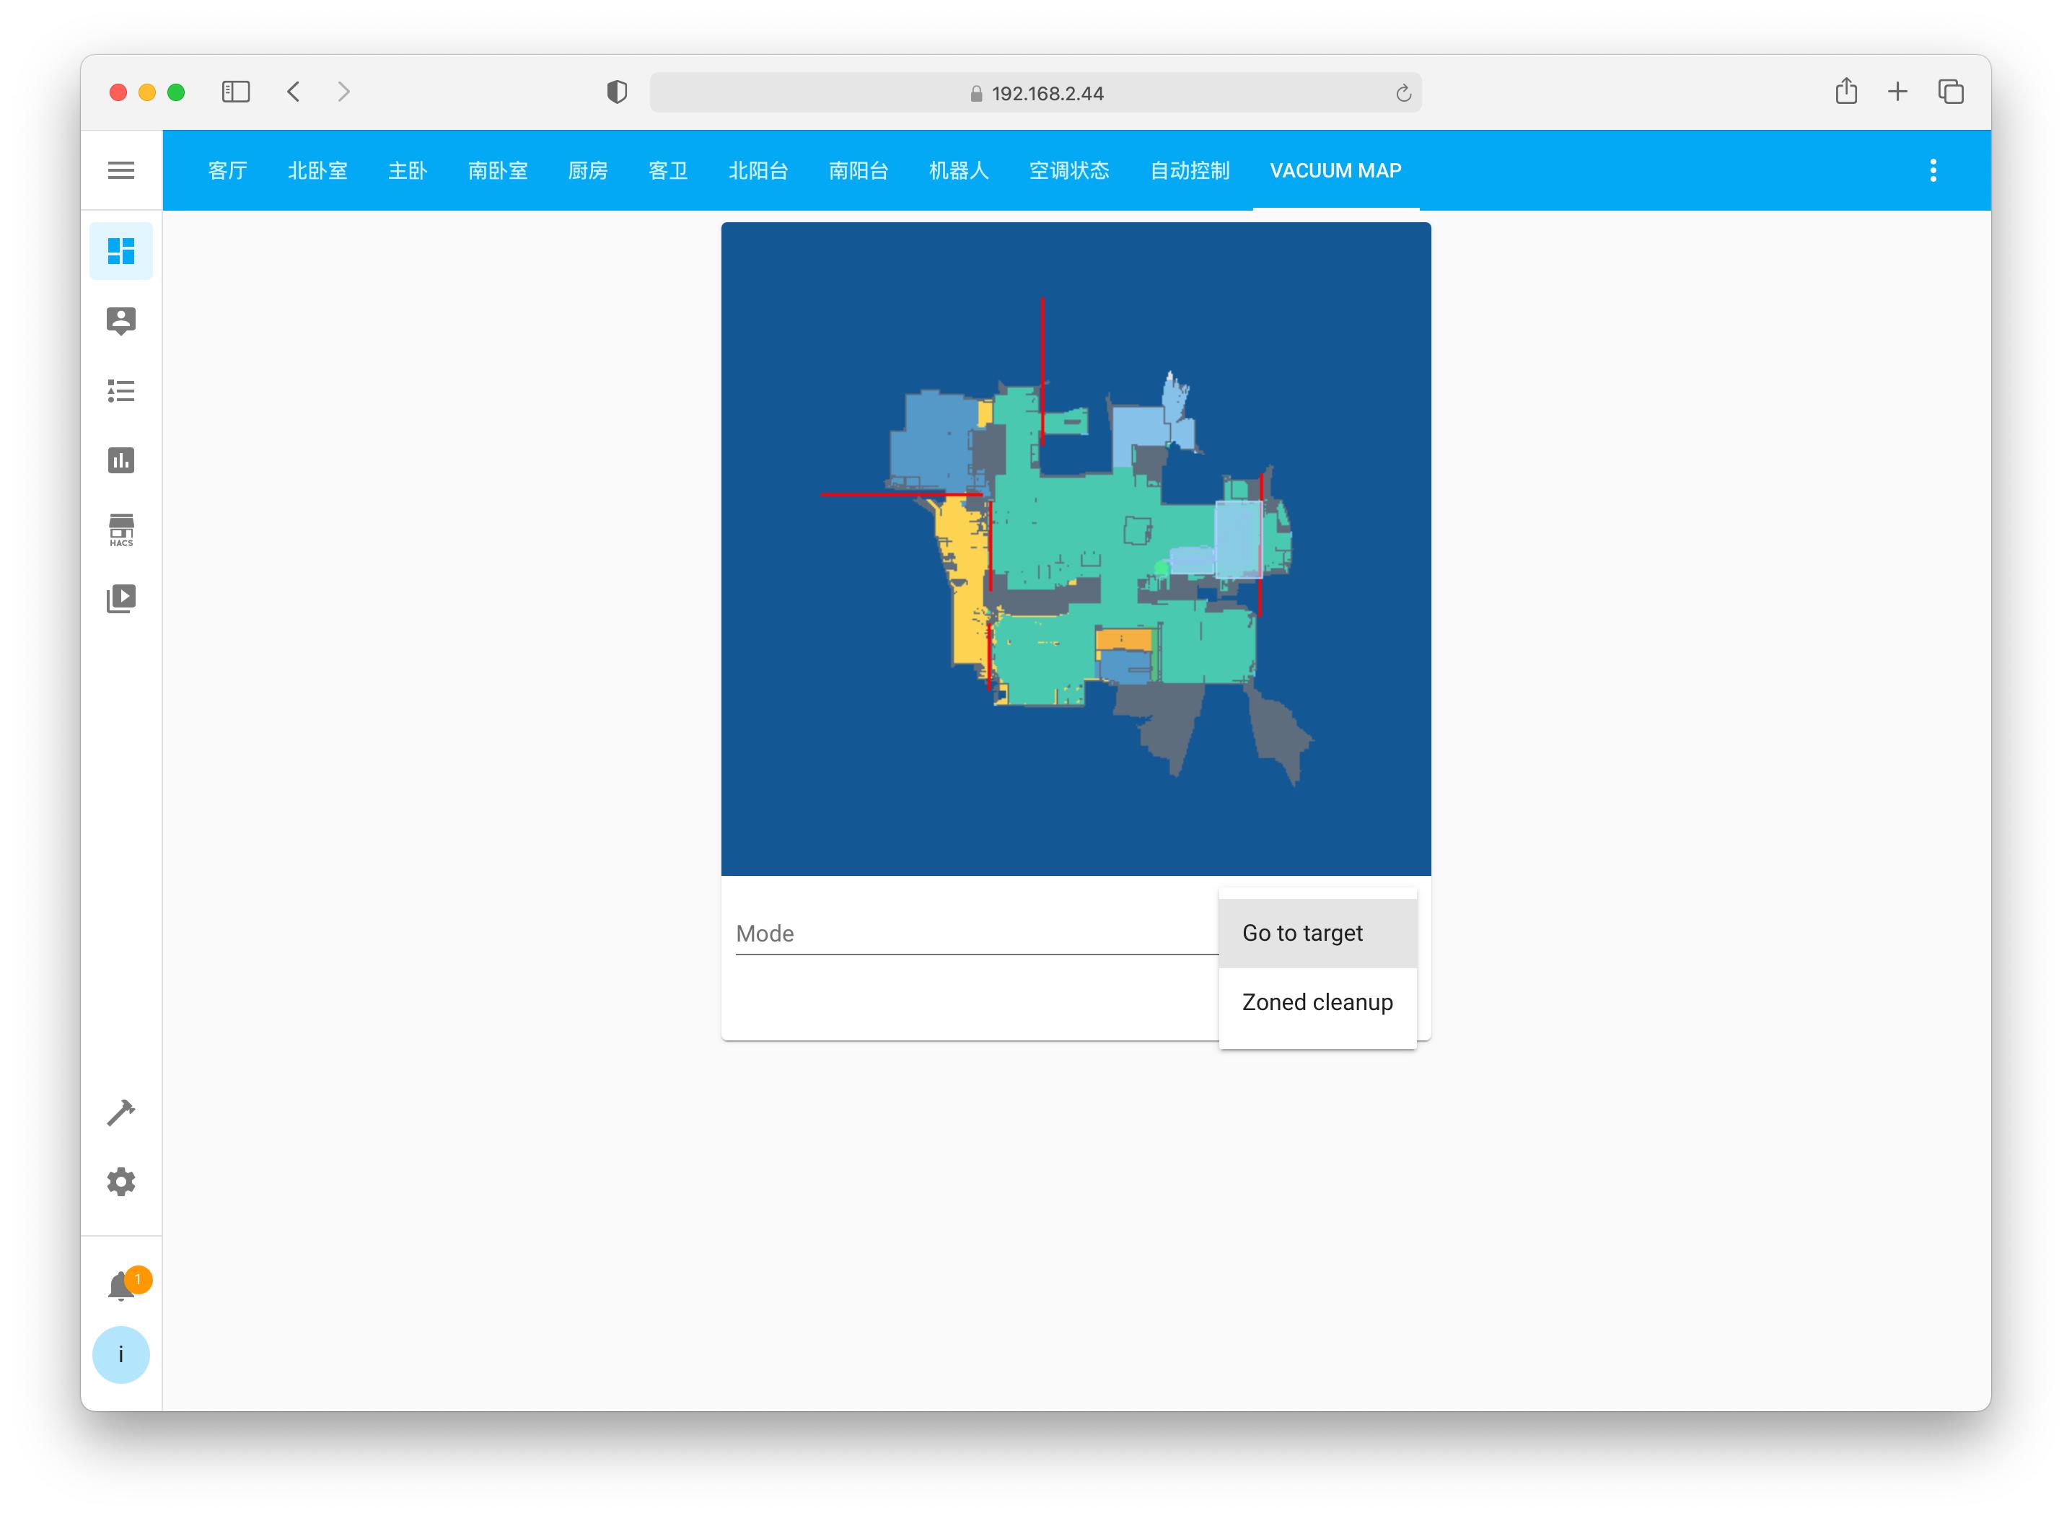
Task: Open the HACS store icon
Action: (120, 530)
